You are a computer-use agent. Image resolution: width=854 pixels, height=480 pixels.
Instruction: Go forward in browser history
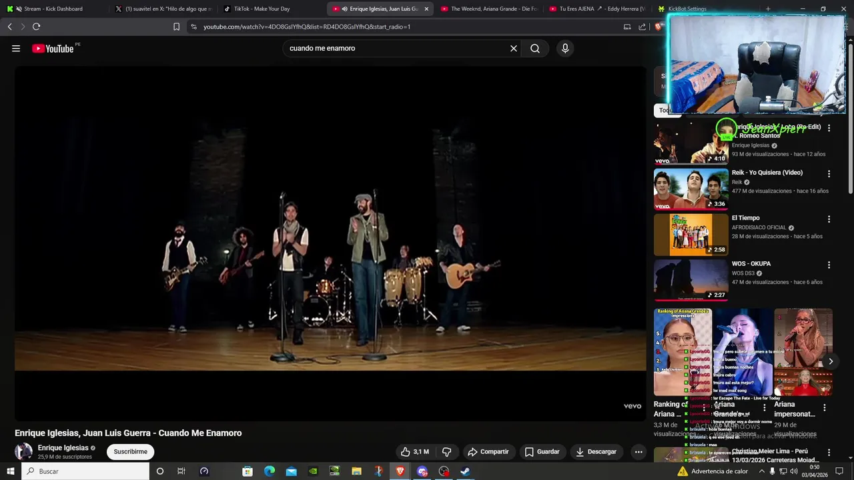[23, 27]
